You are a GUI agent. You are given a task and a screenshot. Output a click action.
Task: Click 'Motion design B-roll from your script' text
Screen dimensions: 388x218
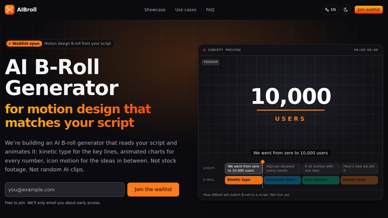78,44
